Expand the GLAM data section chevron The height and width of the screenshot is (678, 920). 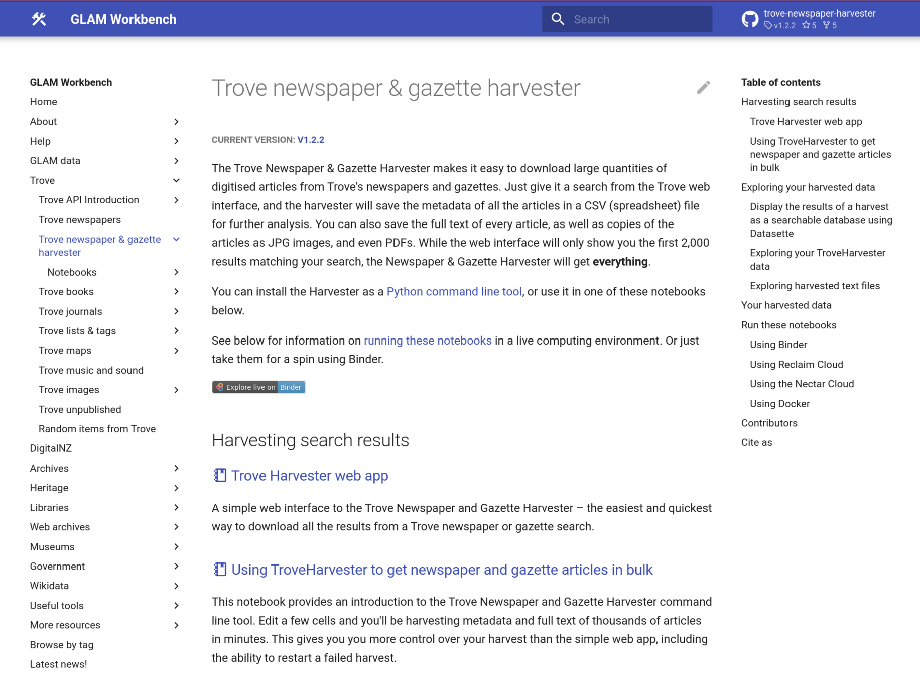[x=176, y=161]
